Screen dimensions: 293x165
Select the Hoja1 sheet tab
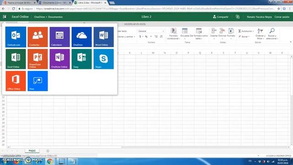tap(32, 151)
